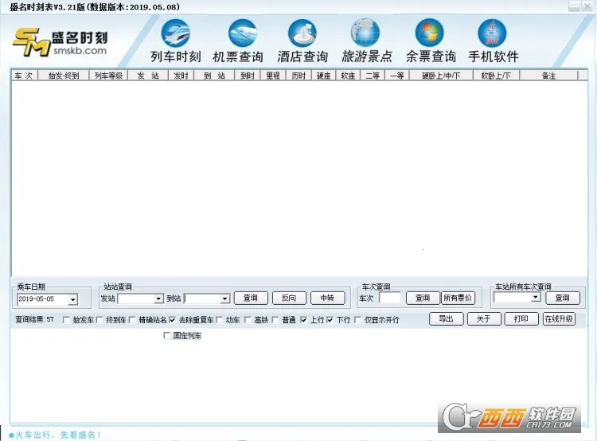Click the 中转 transfer button
597x441 pixels.
pyautogui.click(x=327, y=298)
